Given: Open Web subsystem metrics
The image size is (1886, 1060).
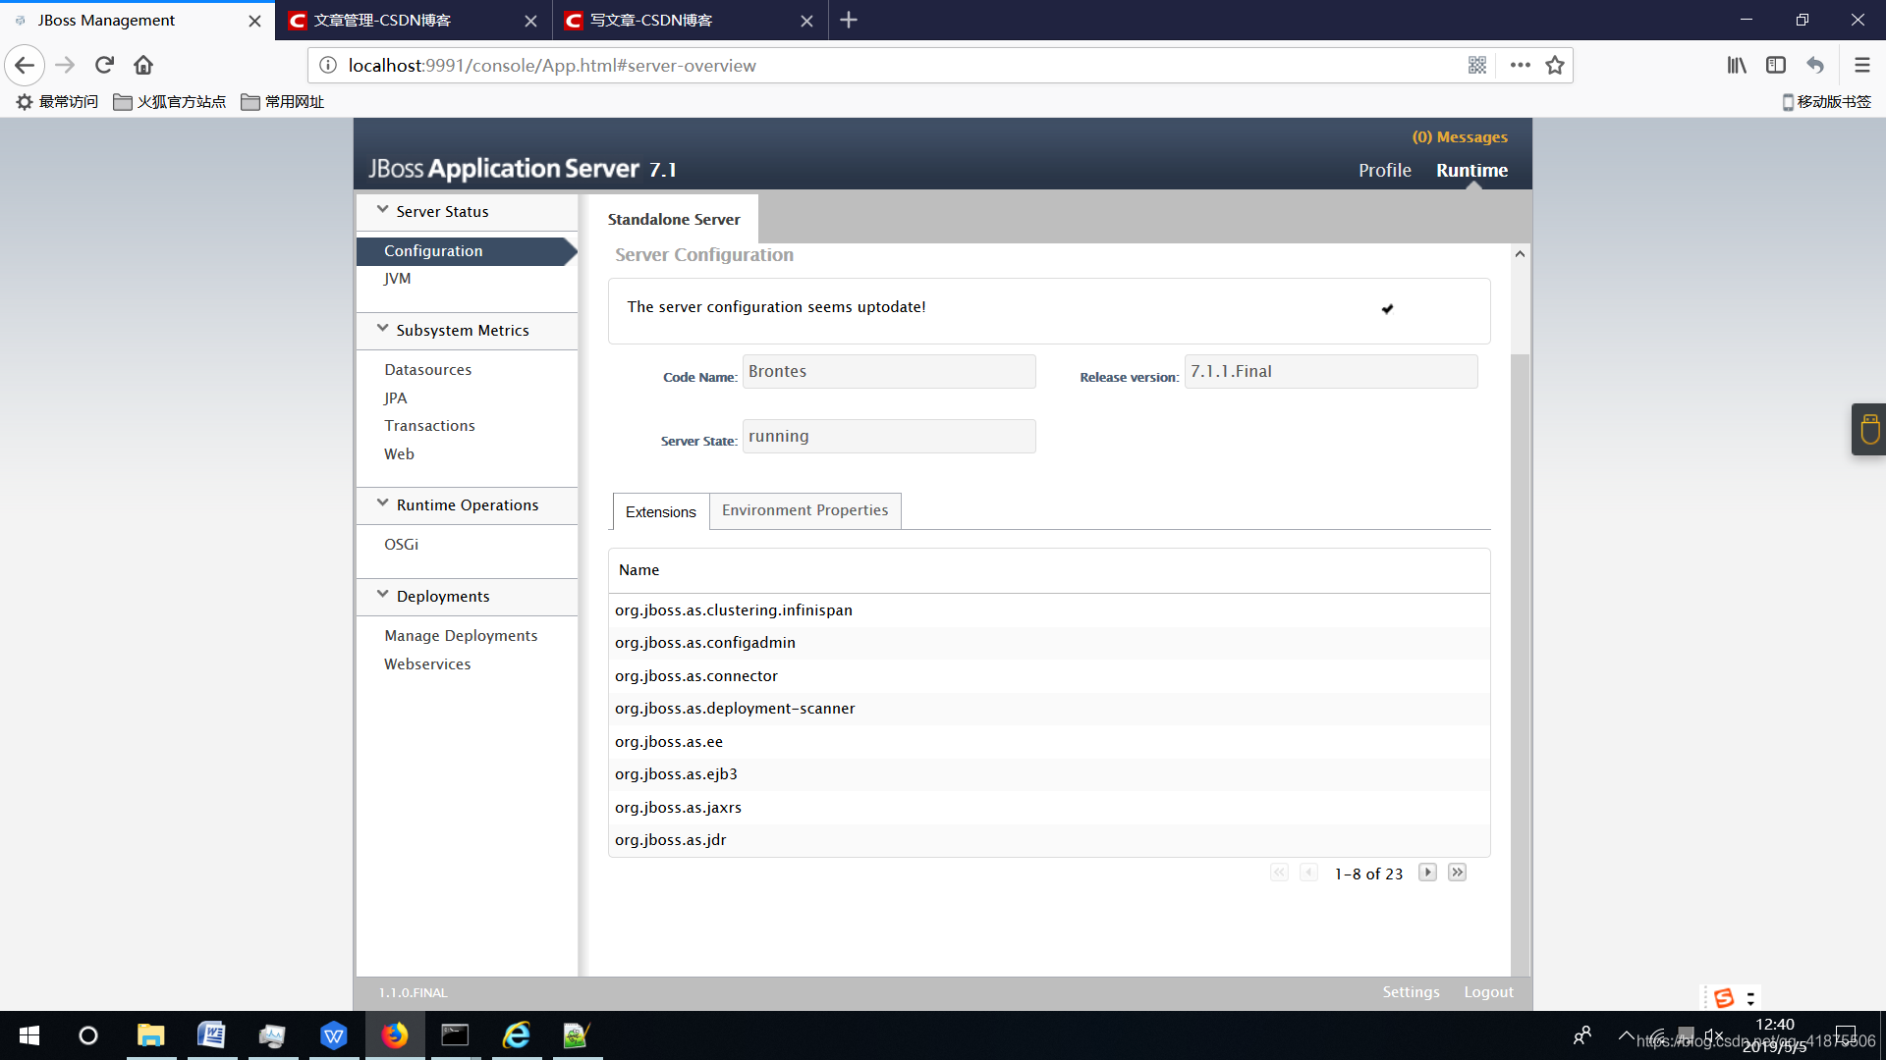Looking at the screenshot, I should pyautogui.click(x=399, y=454).
